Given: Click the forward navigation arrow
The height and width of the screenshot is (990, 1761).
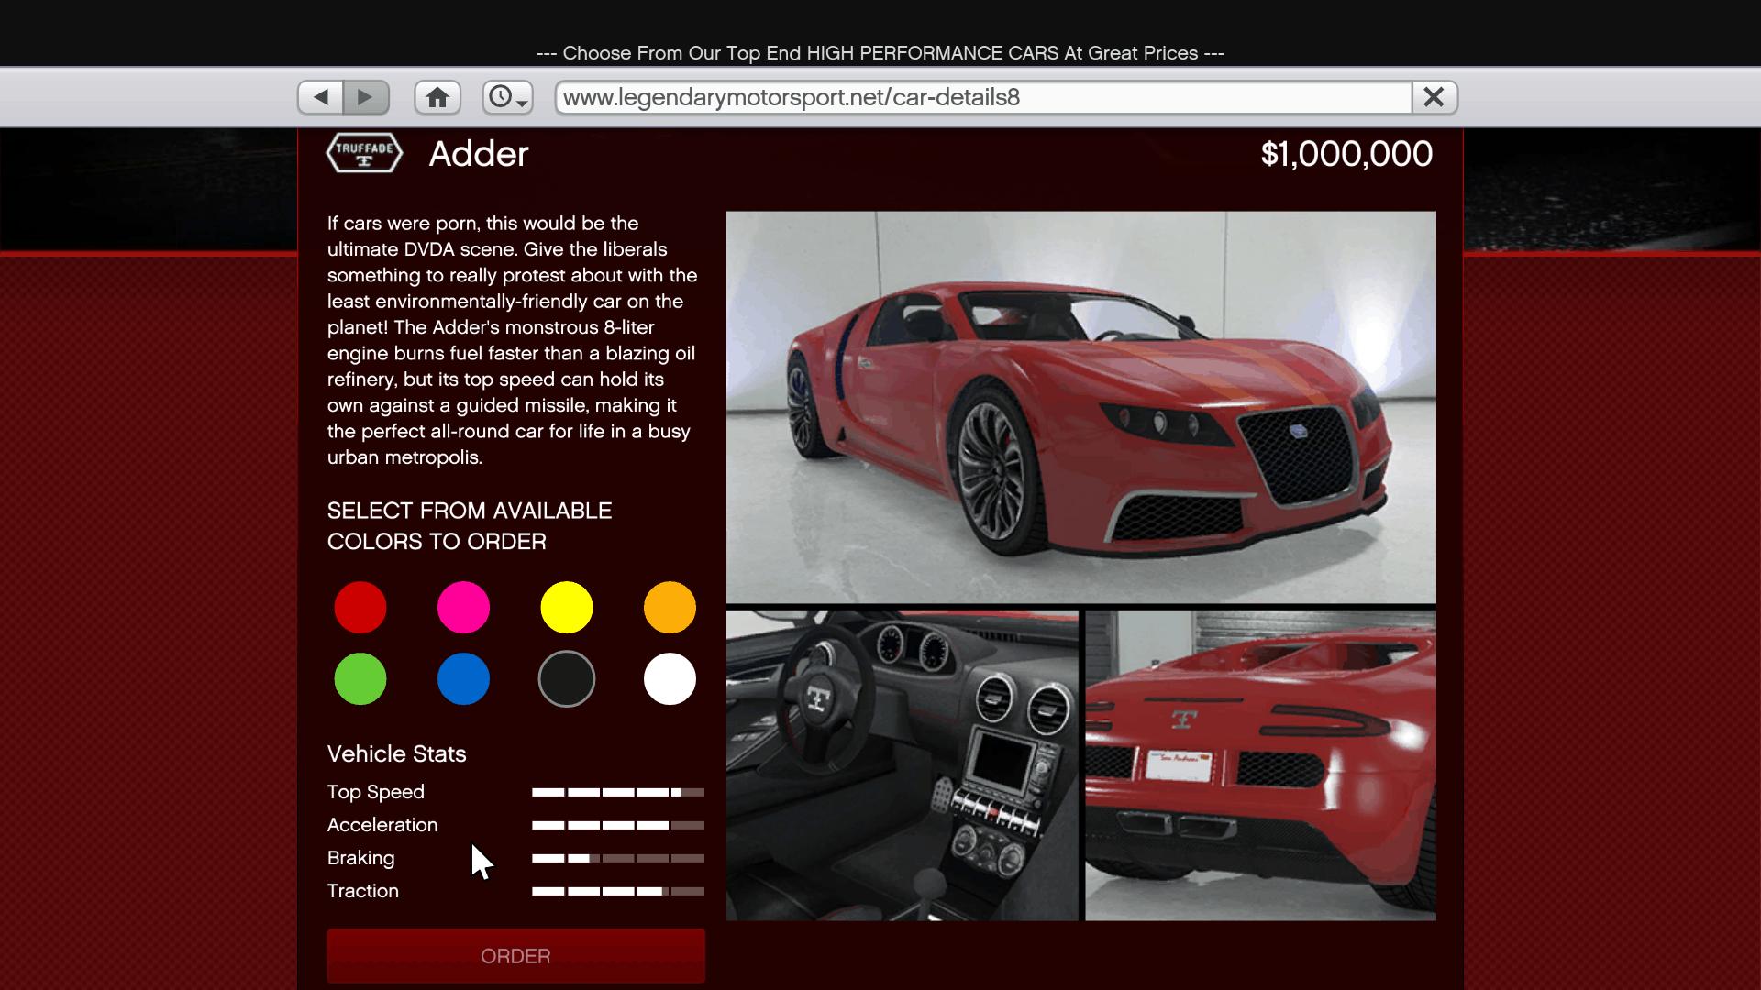Looking at the screenshot, I should point(366,96).
